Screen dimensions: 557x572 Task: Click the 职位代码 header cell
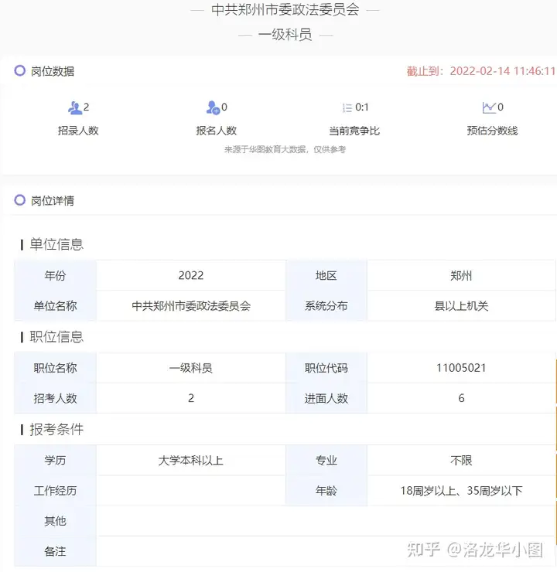tap(326, 368)
